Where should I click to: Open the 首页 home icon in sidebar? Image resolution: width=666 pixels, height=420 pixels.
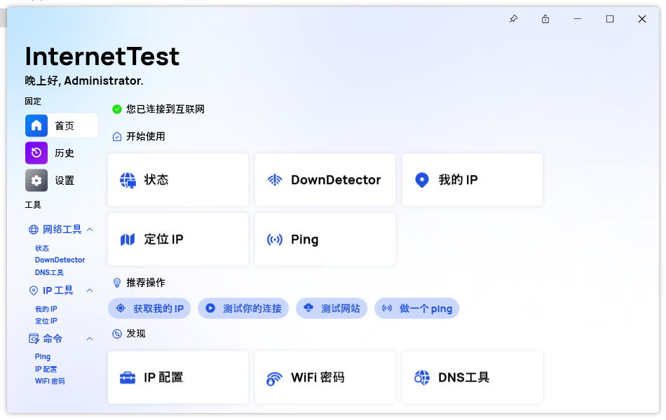pos(36,125)
